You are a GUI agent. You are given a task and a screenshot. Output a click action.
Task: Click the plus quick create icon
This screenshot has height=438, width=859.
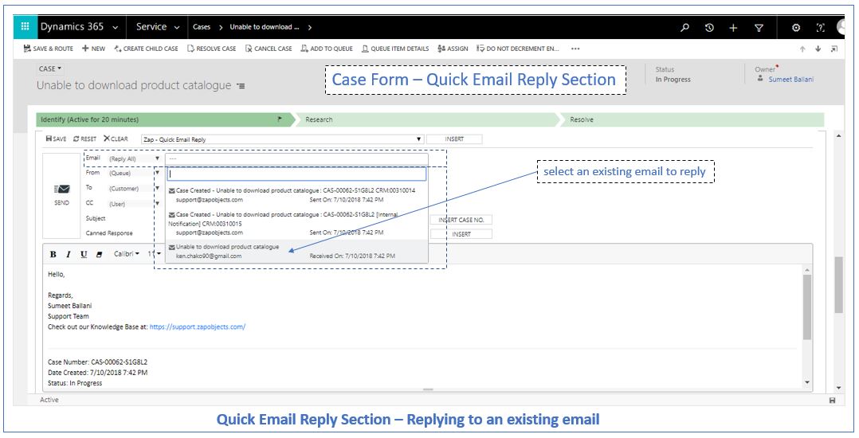coord(734,27)
